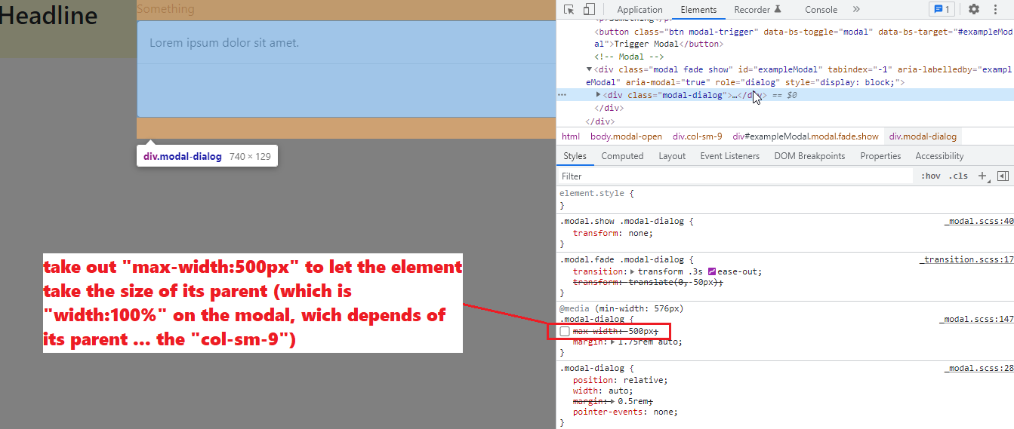
Task: Activate the inspect element picker icon
Action: click(569, 9)
